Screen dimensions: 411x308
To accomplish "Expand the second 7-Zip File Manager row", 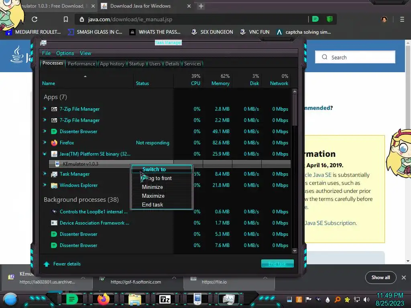I will tap(45, 120).
